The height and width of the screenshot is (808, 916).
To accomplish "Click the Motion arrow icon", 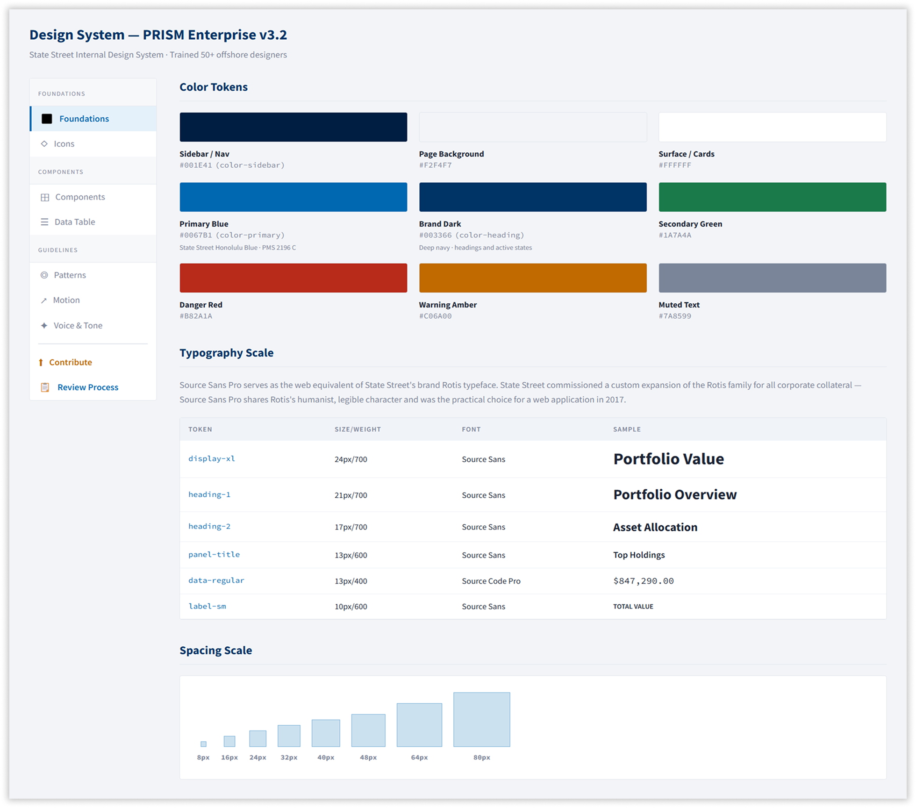I will [x=44, y=300].
